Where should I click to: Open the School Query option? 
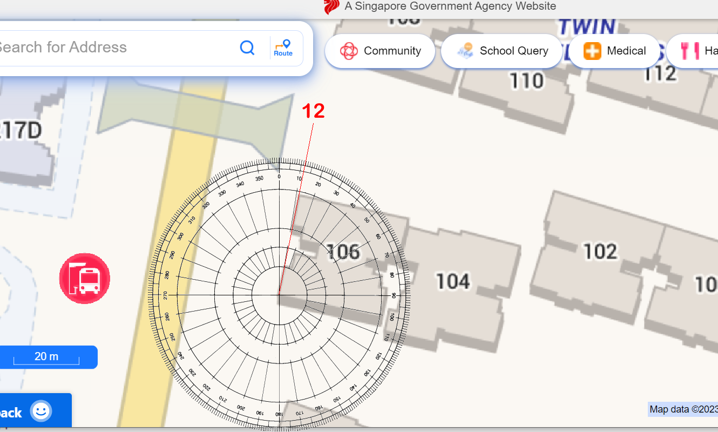click(x=502, y=51)
